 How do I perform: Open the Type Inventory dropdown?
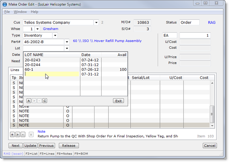(55, 35)
